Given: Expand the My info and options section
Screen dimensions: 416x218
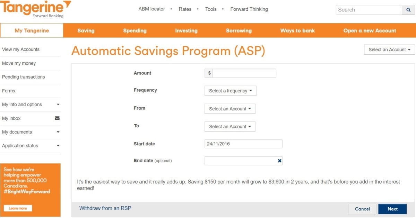Looking at the screenshot, I should [x=58, y=105].
